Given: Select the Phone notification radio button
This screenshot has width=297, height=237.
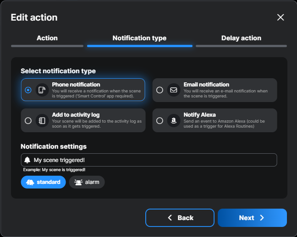Looking at the screenshot, I should (x=28, y=90).
